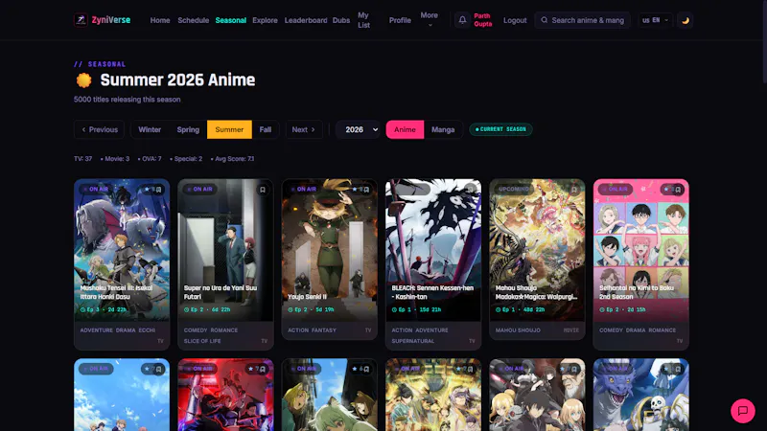Select the Summer season tab
Screen dimensions: 767x431
[229, 129]
